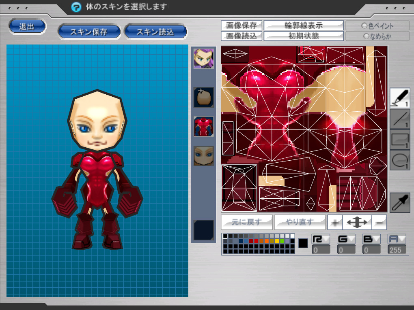This screenshot has width=414, height=310.
Task: Click the alpha value field showing 255
Action: point(397,249)
